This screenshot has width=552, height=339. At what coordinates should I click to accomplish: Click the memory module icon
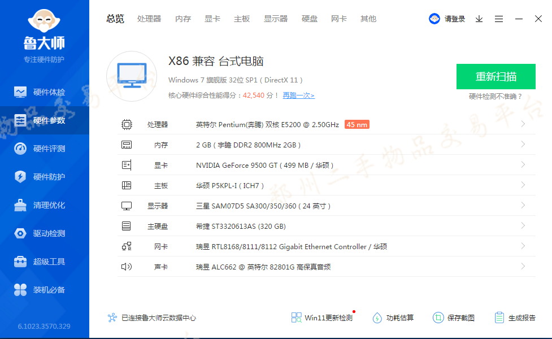tap(127, 145)
